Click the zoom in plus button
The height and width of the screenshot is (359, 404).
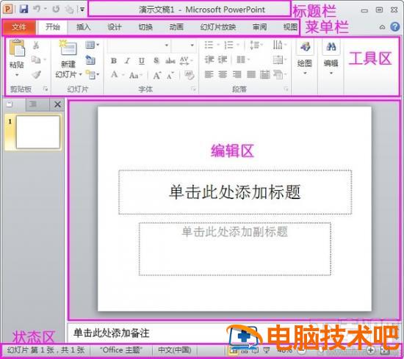[x=370, y=350]
